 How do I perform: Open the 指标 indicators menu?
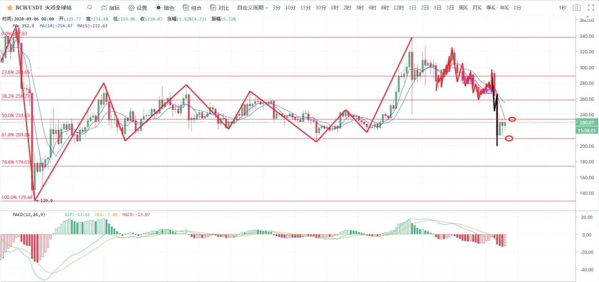(x=110, y=8)
